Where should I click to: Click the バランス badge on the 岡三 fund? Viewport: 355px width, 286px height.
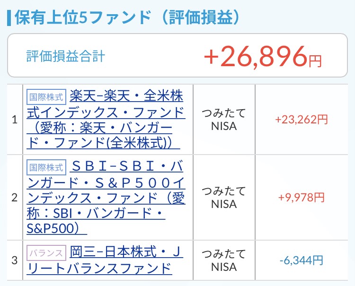(x=46, y=253)
